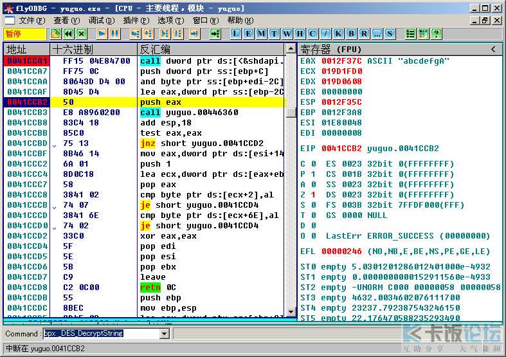
Task: Open Source window with S button
Action: click(x=390, y=33)
